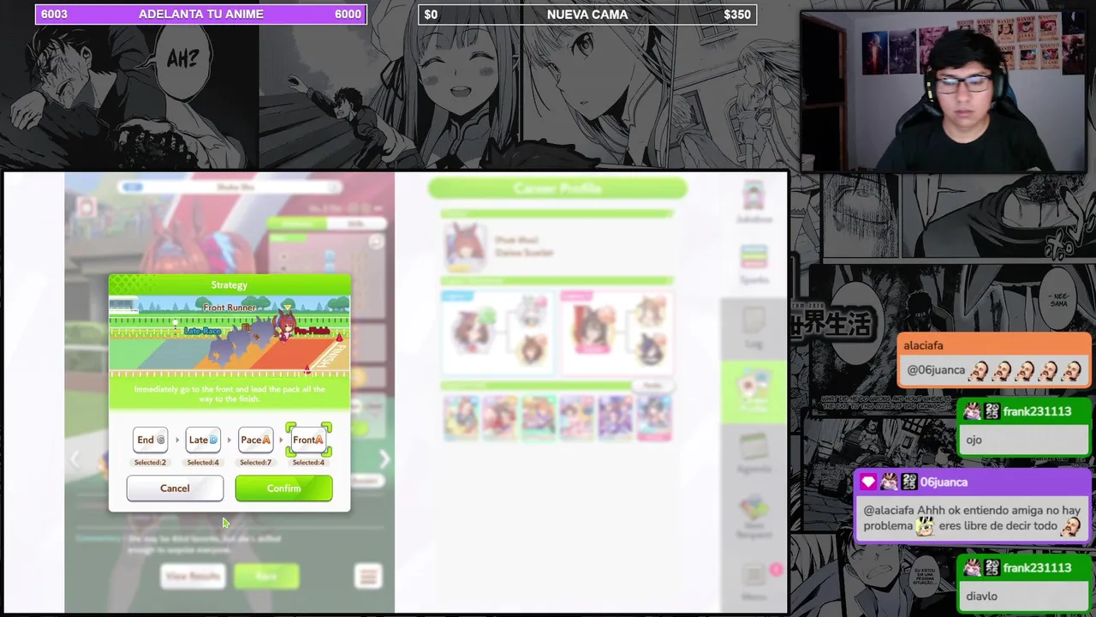The width and height of the screenshot is (1096, 617).
Task: Click the heart badge next to 06juanca
Action: pos(868,482)
